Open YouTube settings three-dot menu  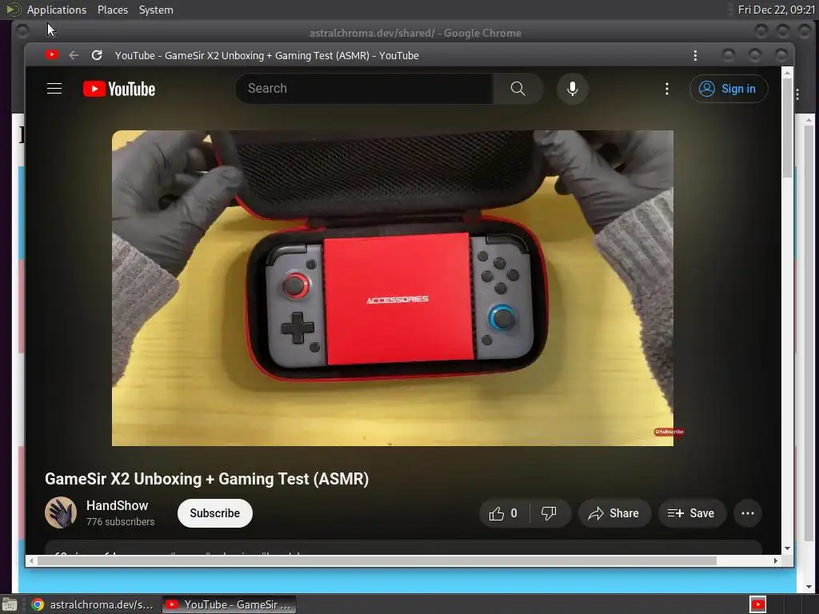[x=666, y=89]
